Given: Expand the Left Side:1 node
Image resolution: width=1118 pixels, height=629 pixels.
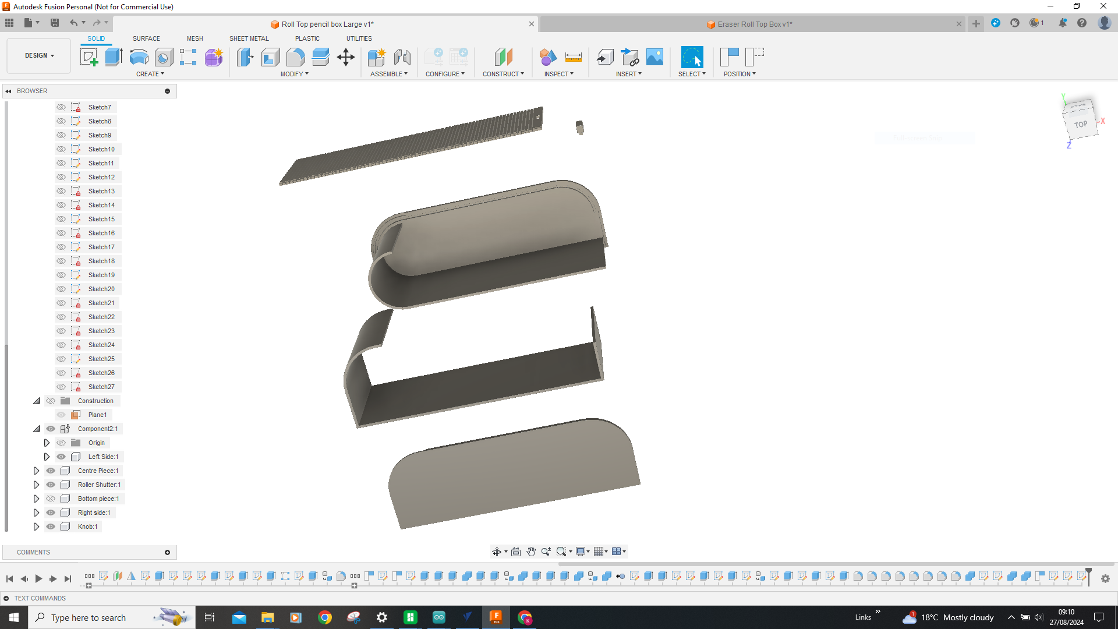Looking at the screenshot, I should 47,457.
